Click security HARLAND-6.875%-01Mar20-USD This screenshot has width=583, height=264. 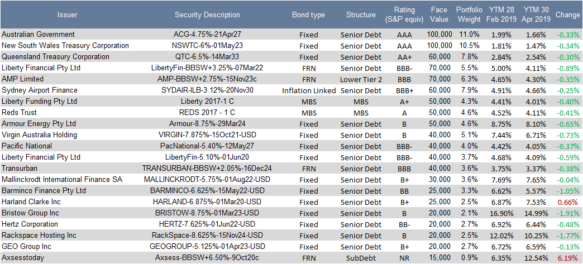click(x=208, y=202)
